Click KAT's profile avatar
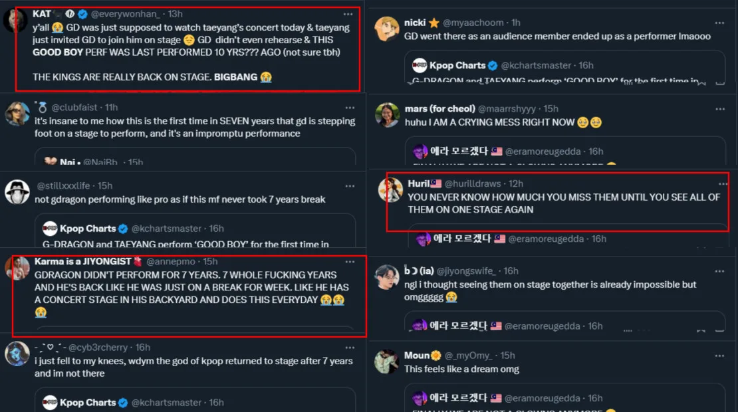Viewport: 738px width, 412px height. coord(15,20)
